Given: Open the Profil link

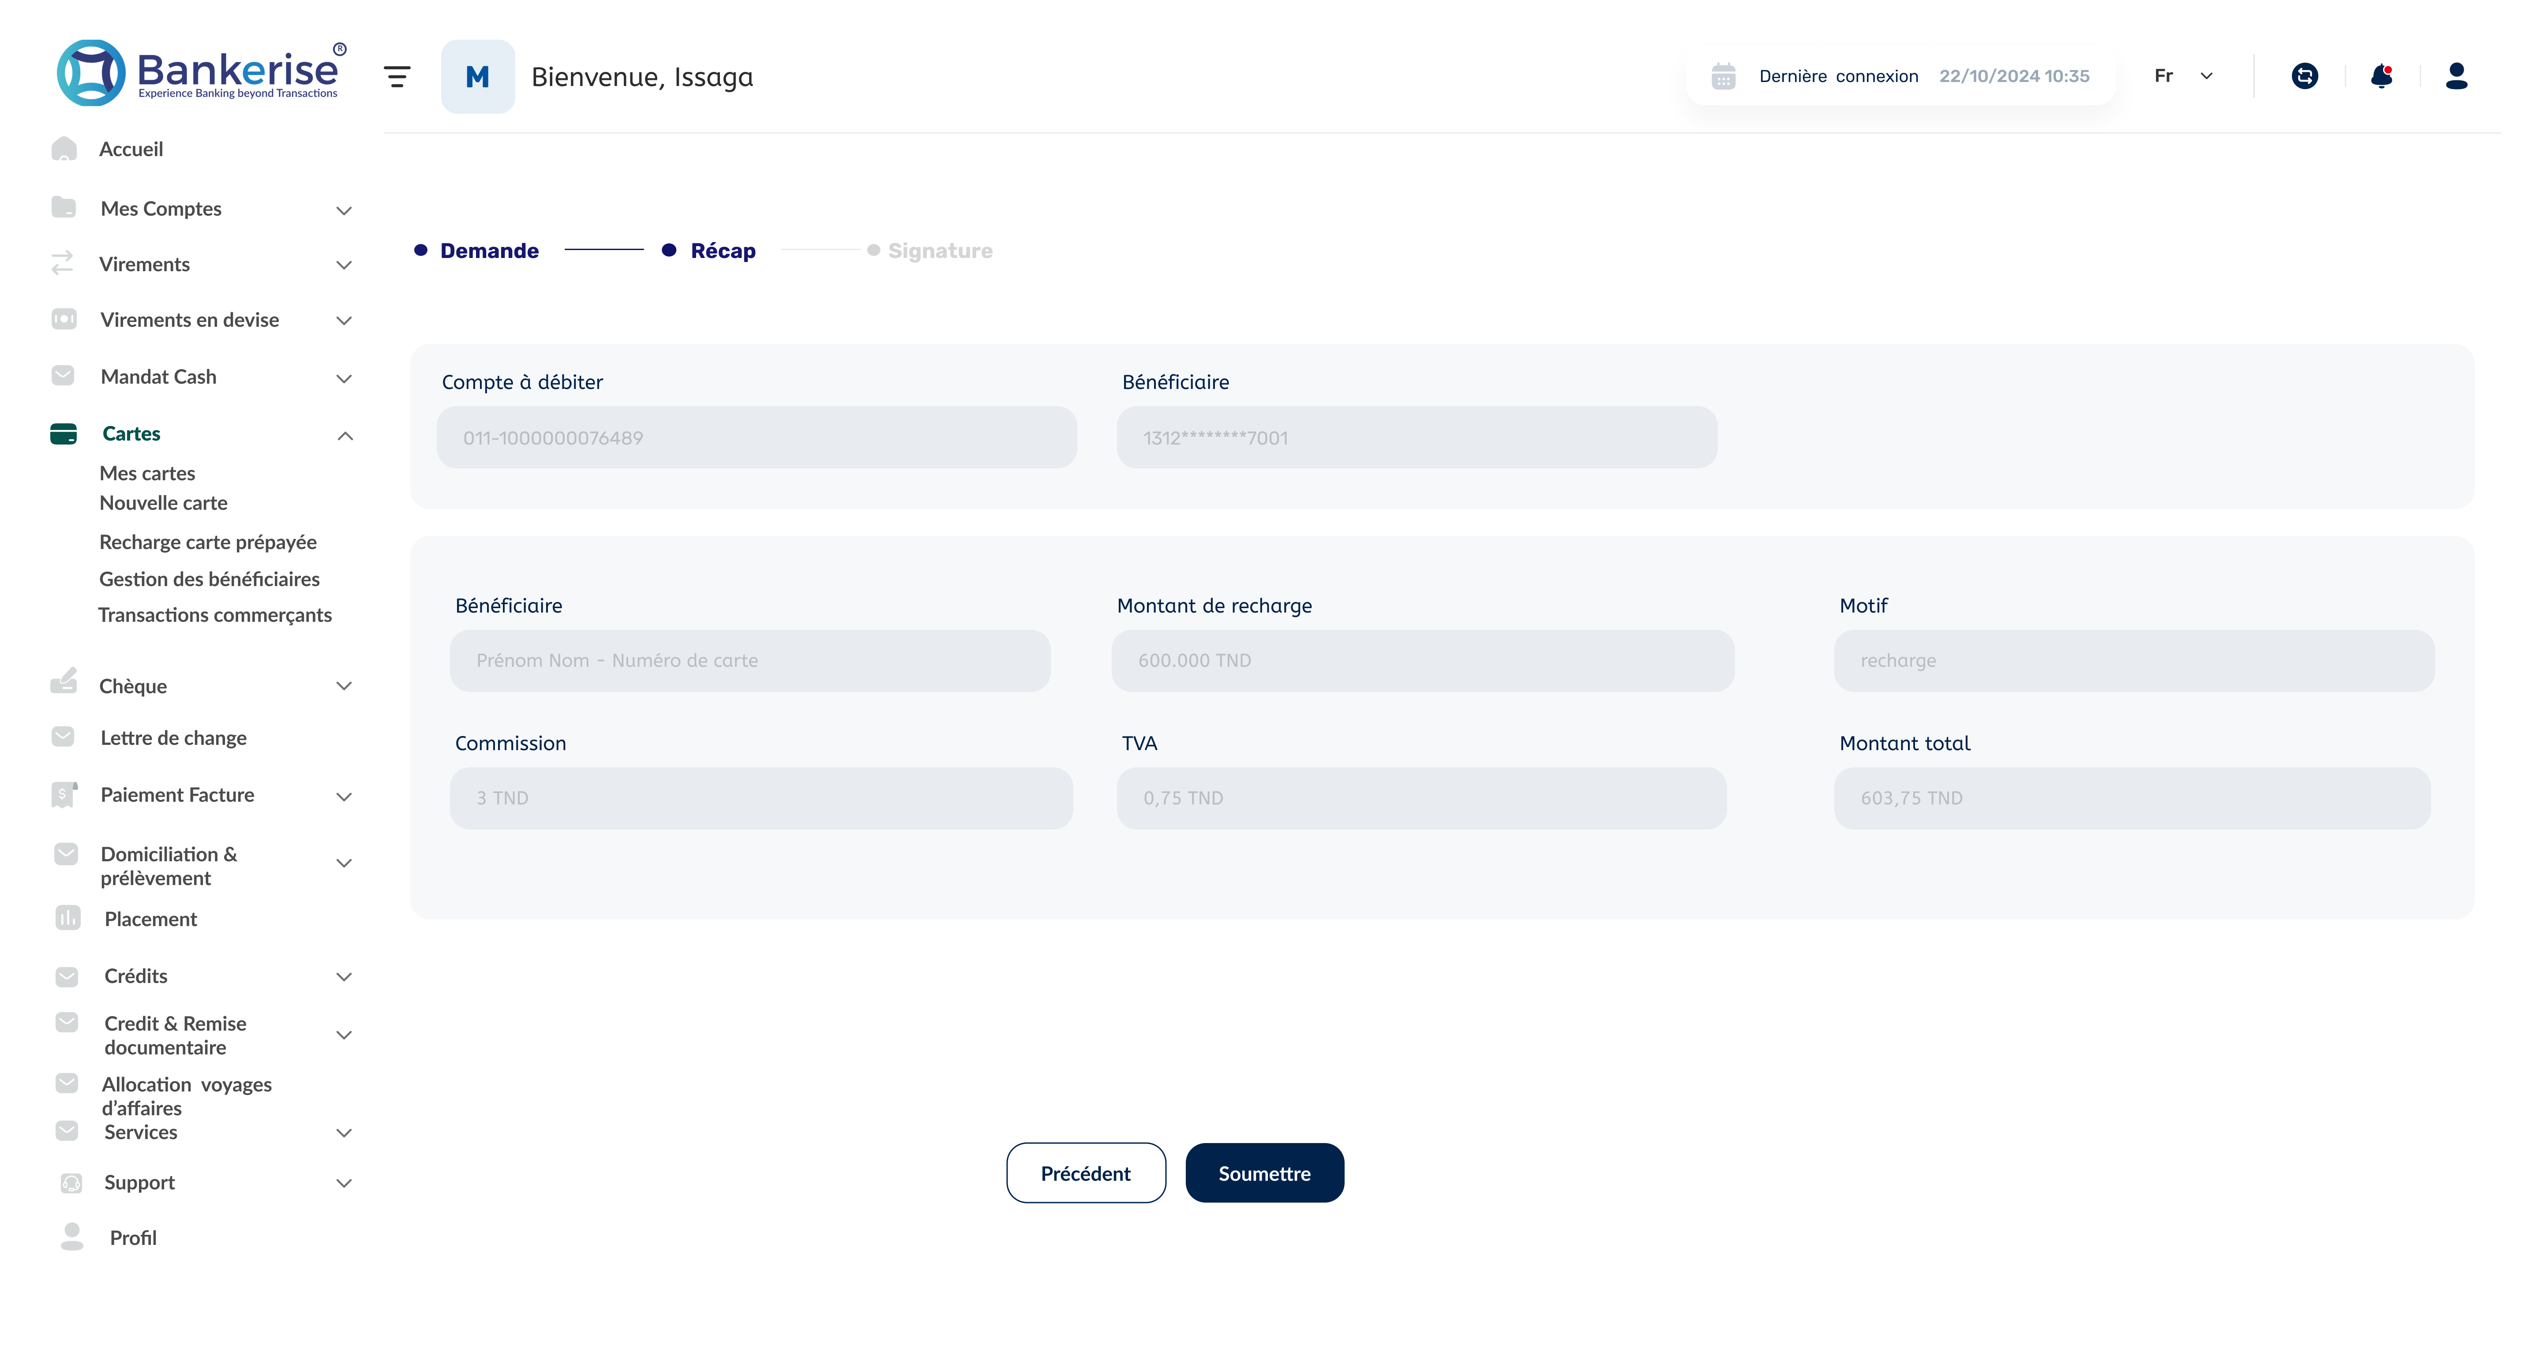Looking at the screenshot, I should (133, 1238).
